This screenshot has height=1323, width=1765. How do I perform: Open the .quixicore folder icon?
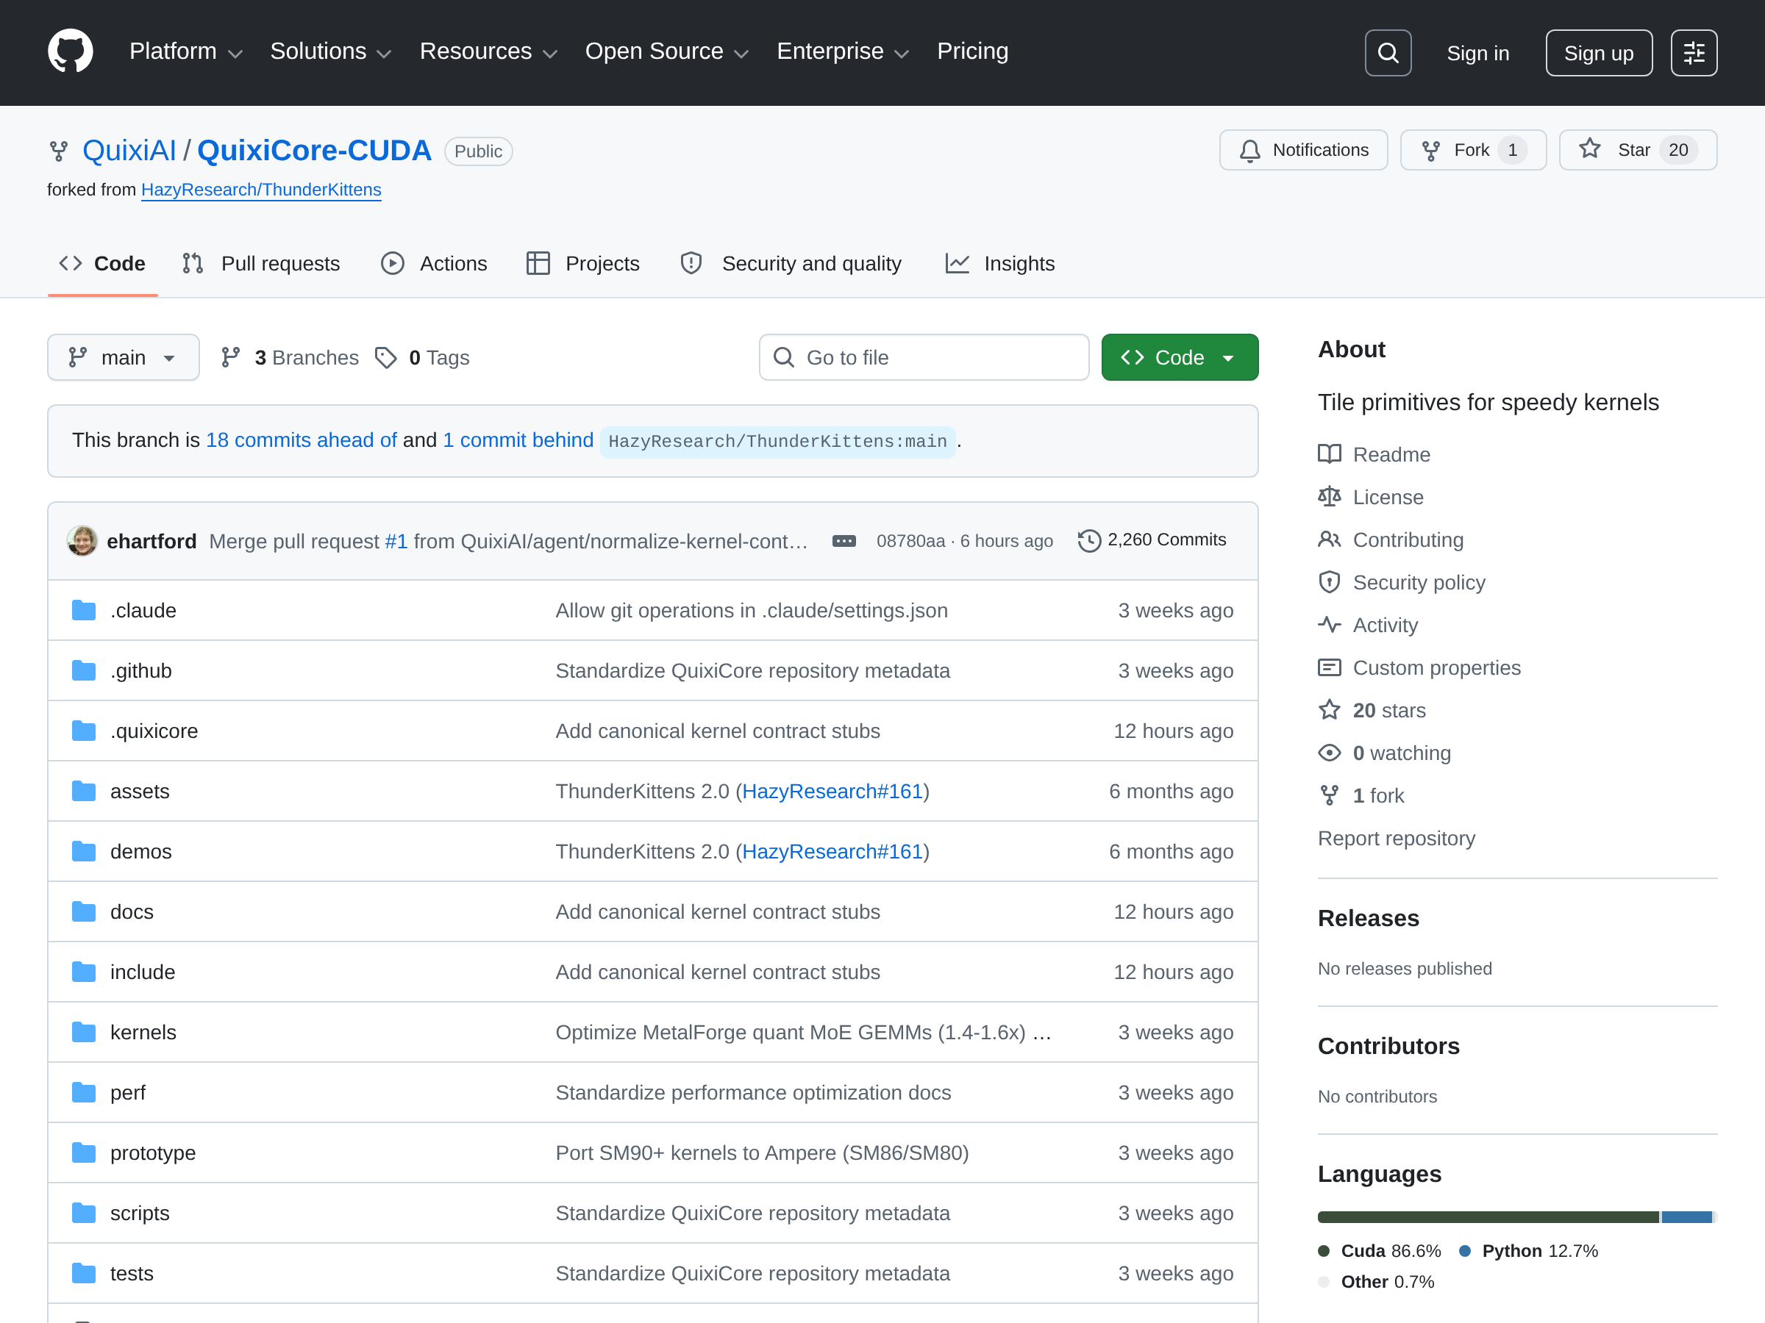[x=84, y=731]
